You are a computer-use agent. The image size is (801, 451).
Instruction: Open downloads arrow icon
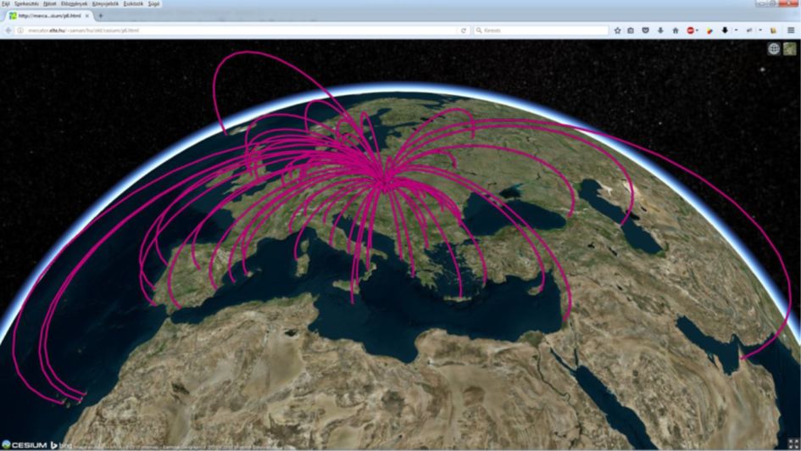660,31
